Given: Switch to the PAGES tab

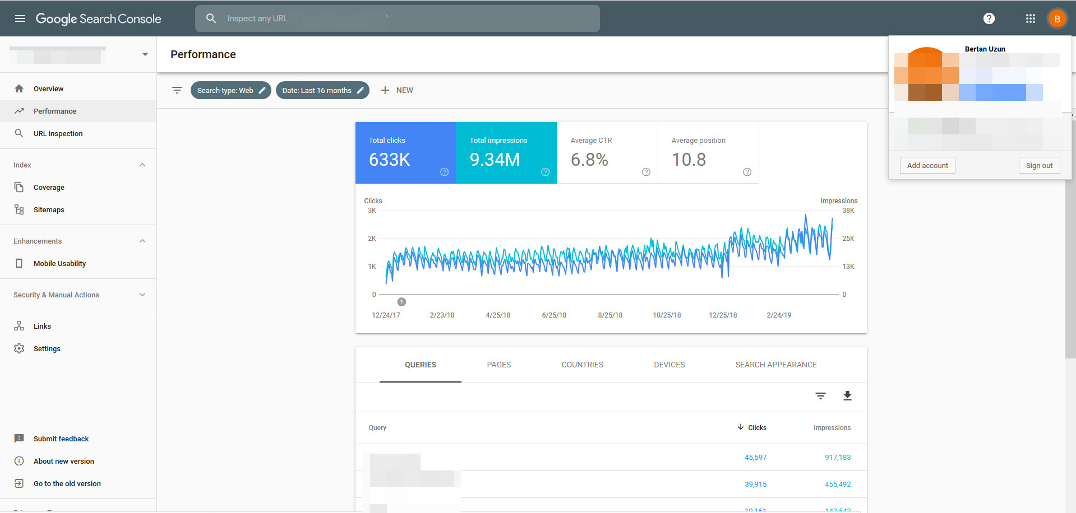Looking at the screenshot, I should (499, 365).
